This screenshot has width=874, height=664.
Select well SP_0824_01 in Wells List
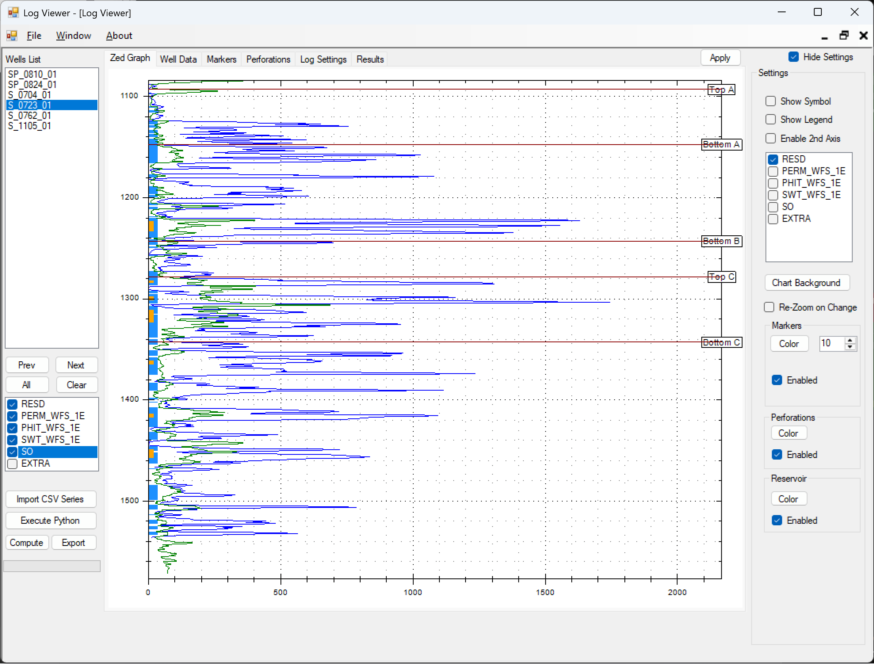52,84
